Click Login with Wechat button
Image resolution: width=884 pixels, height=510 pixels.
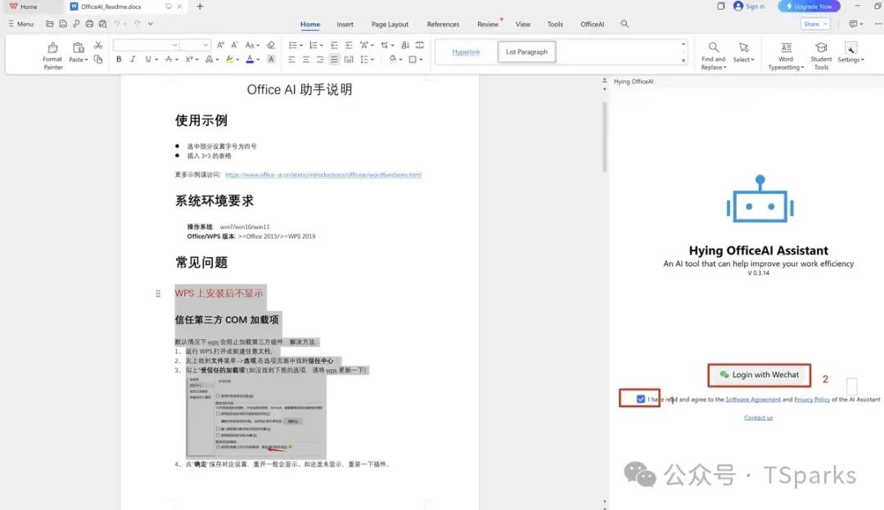point(760,375)
